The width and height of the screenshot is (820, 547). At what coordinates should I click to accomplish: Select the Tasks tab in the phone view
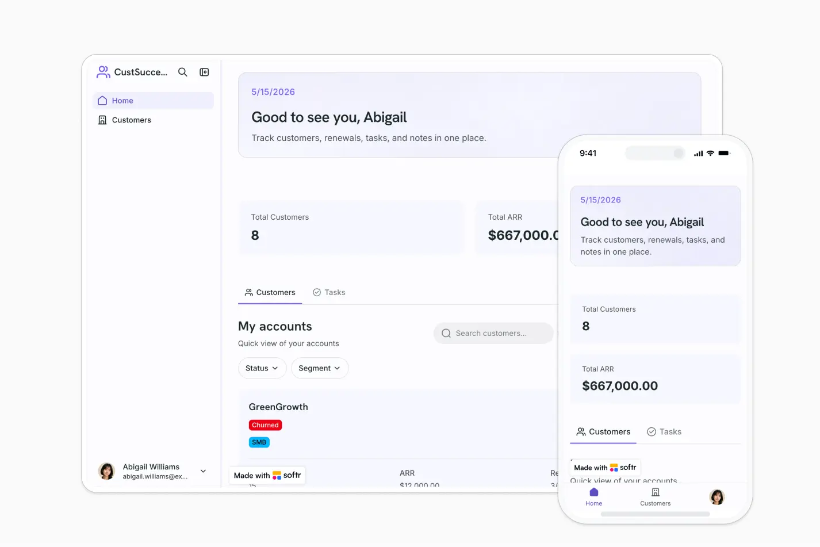click(664, 432)
